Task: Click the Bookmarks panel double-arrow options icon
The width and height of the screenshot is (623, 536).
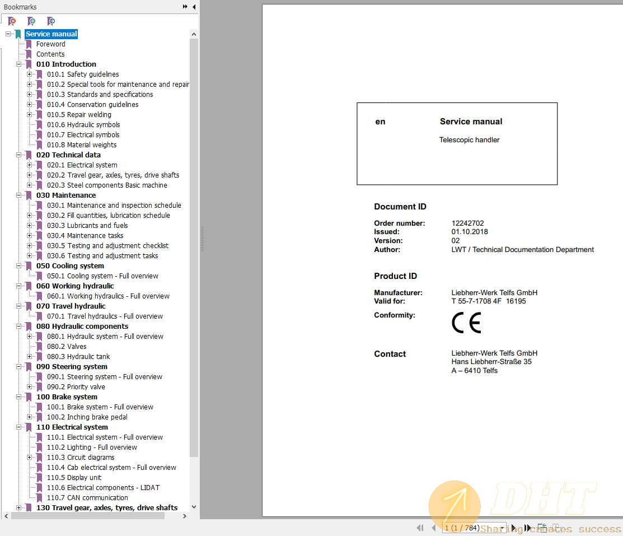Action: tap(185, 7)
